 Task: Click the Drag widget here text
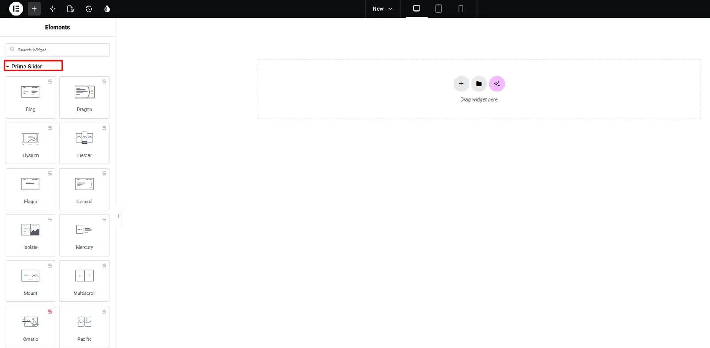coord(479,99)
